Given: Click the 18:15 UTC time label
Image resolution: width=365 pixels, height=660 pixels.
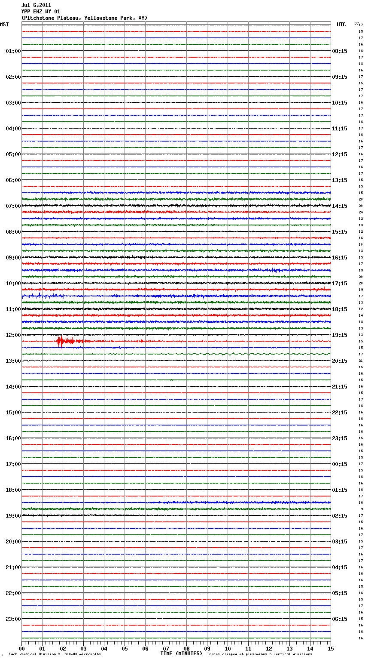Looking at the screenshot, I should (x=340, y=309).
